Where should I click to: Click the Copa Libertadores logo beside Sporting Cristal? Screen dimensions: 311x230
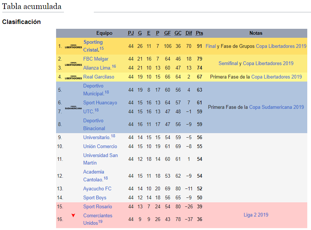(x=73, y=46)
